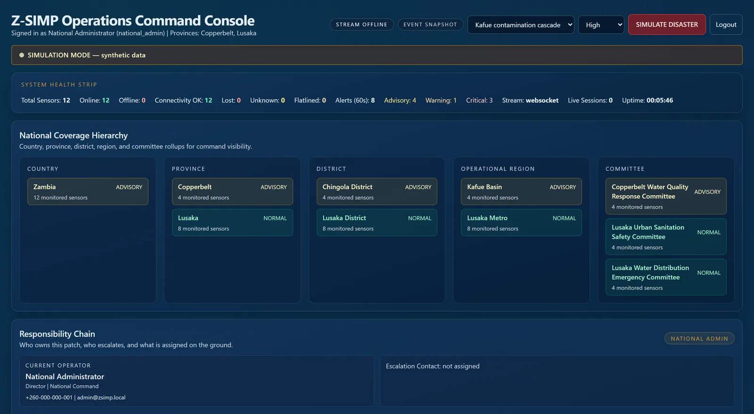Click 'Lost: 0' status value

coord(231,100)
